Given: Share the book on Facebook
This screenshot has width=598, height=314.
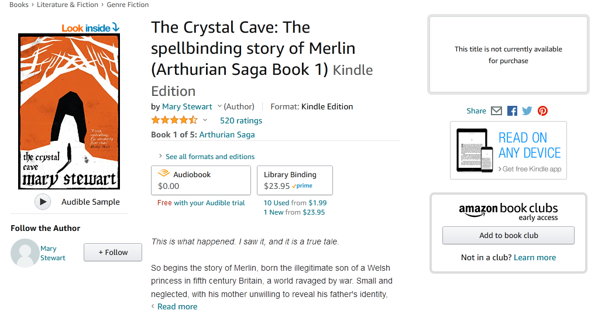Looking at the screenshot, I should pyautogui.click(x=512, y=111).
